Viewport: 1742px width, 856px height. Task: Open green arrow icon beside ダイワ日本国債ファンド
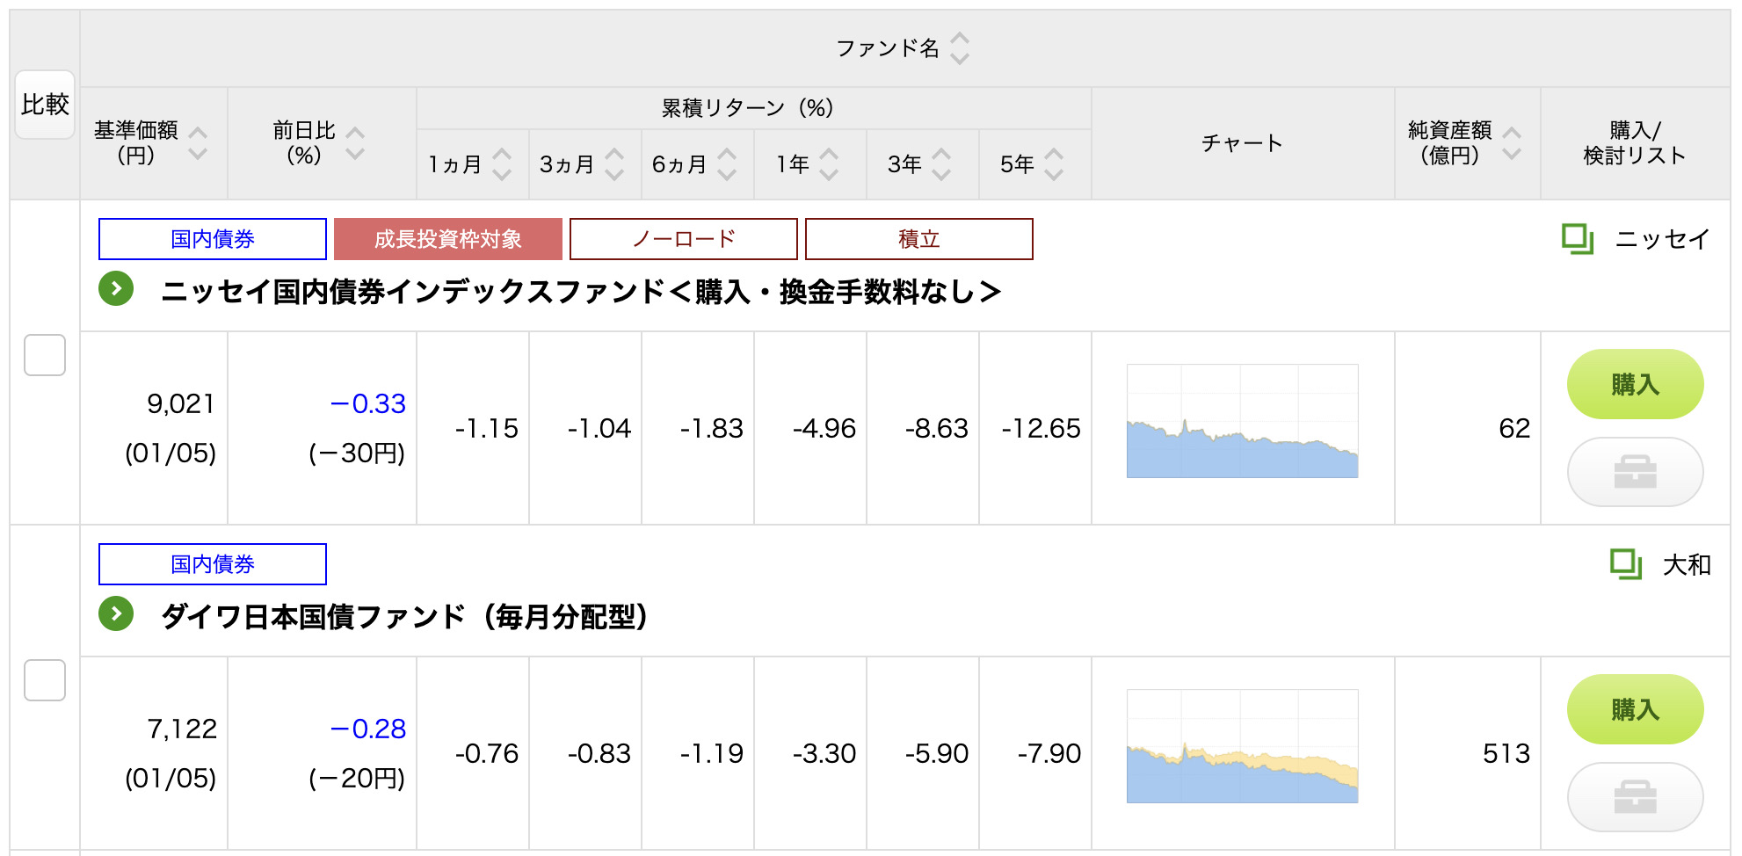(115, 613)
